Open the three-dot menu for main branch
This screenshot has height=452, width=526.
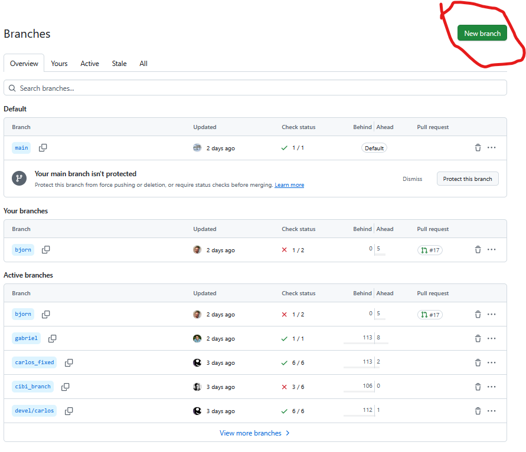click(x=492, y=148)
